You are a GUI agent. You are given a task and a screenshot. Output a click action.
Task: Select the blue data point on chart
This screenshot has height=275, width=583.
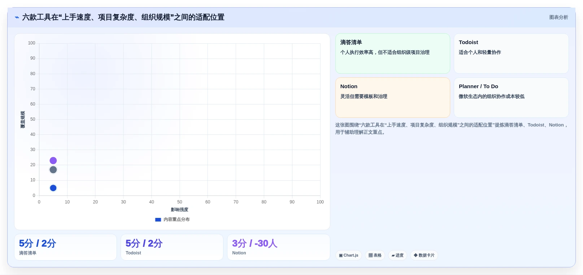point(53,188)
